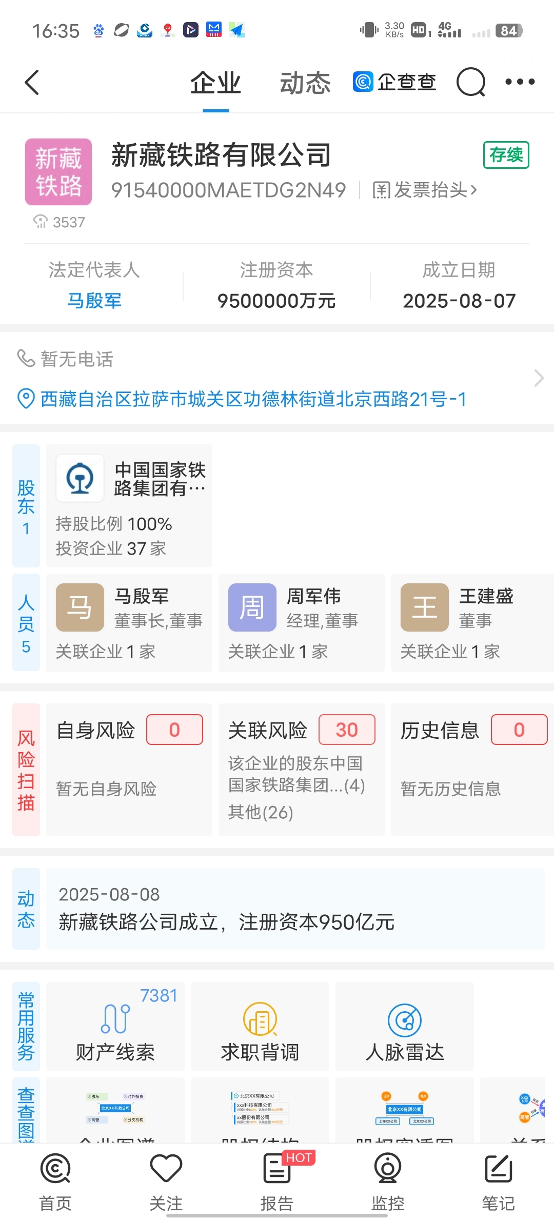Tap registered capital 9500000万元

pyautogui.click(x=276, y=301)
